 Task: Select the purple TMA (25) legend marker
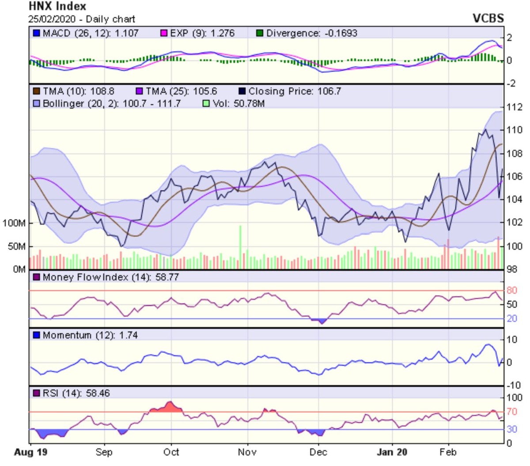click(x=140, y=91)
